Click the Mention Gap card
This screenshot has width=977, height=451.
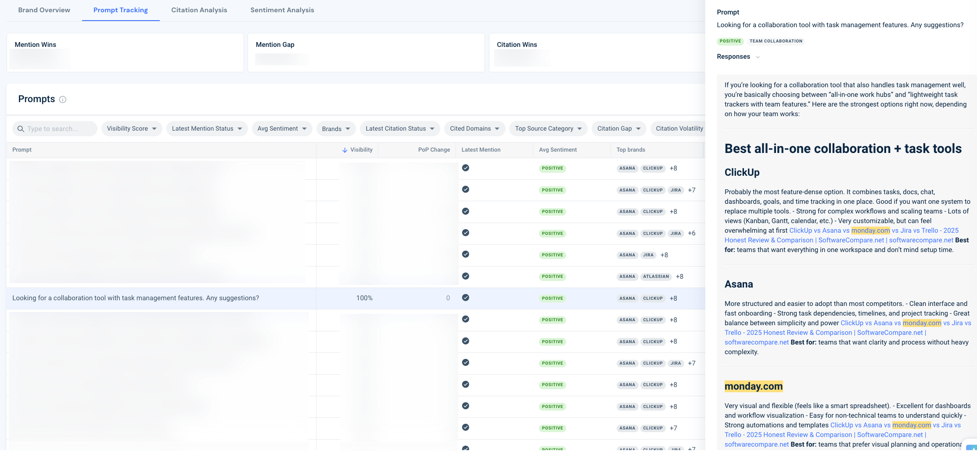tap(366, 53)
